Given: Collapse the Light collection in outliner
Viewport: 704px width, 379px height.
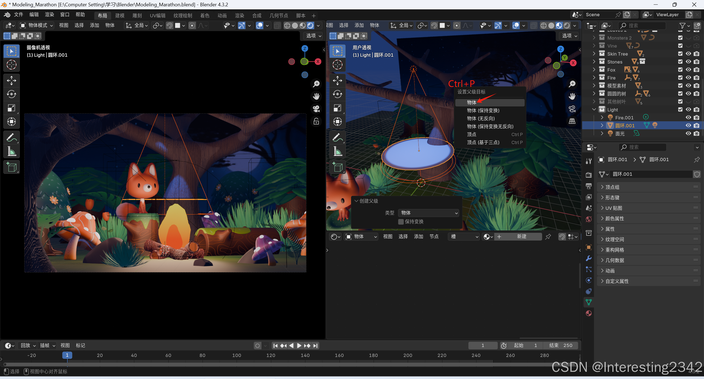Looking at the screenshot, I should point(594,109).
